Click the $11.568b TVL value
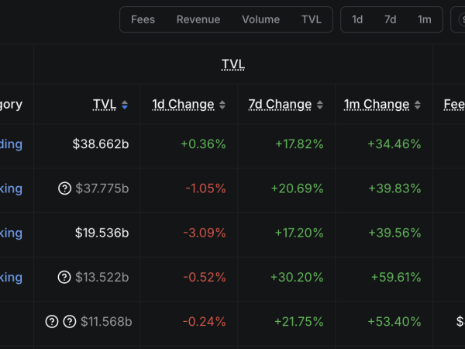The image size is (465, 349). coord(106,322)
